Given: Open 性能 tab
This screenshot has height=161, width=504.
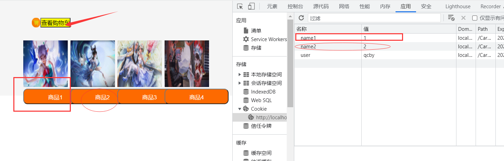Looking at the screenshot, I should click(x=365, y=6).
